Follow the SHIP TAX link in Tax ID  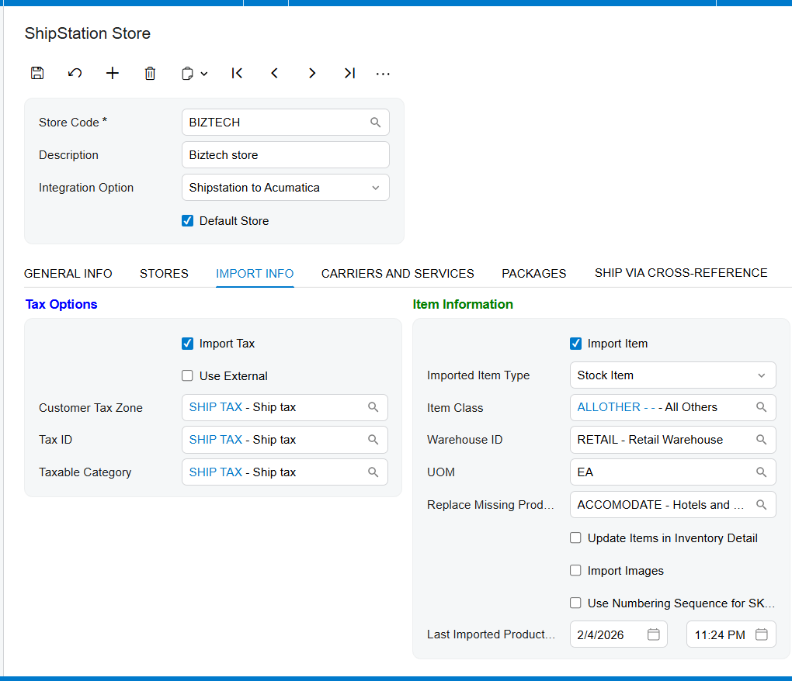click(216, 439)
